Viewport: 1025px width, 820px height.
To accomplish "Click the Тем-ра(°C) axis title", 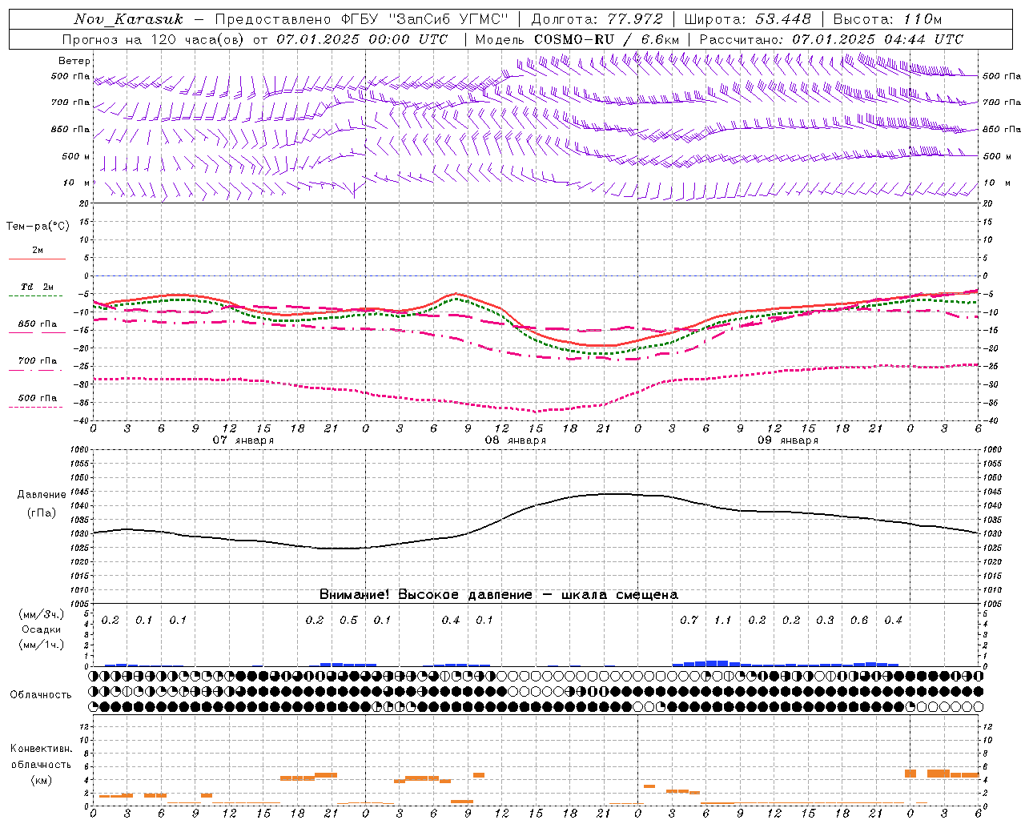I will click(x=38, y=227).
